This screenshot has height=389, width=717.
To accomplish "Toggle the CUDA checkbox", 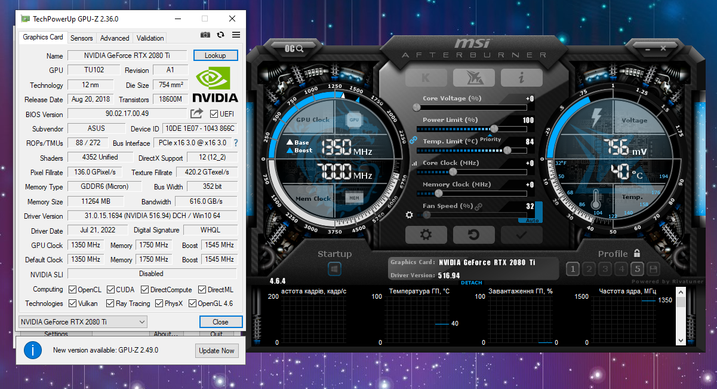I will [x=111, y=289].
